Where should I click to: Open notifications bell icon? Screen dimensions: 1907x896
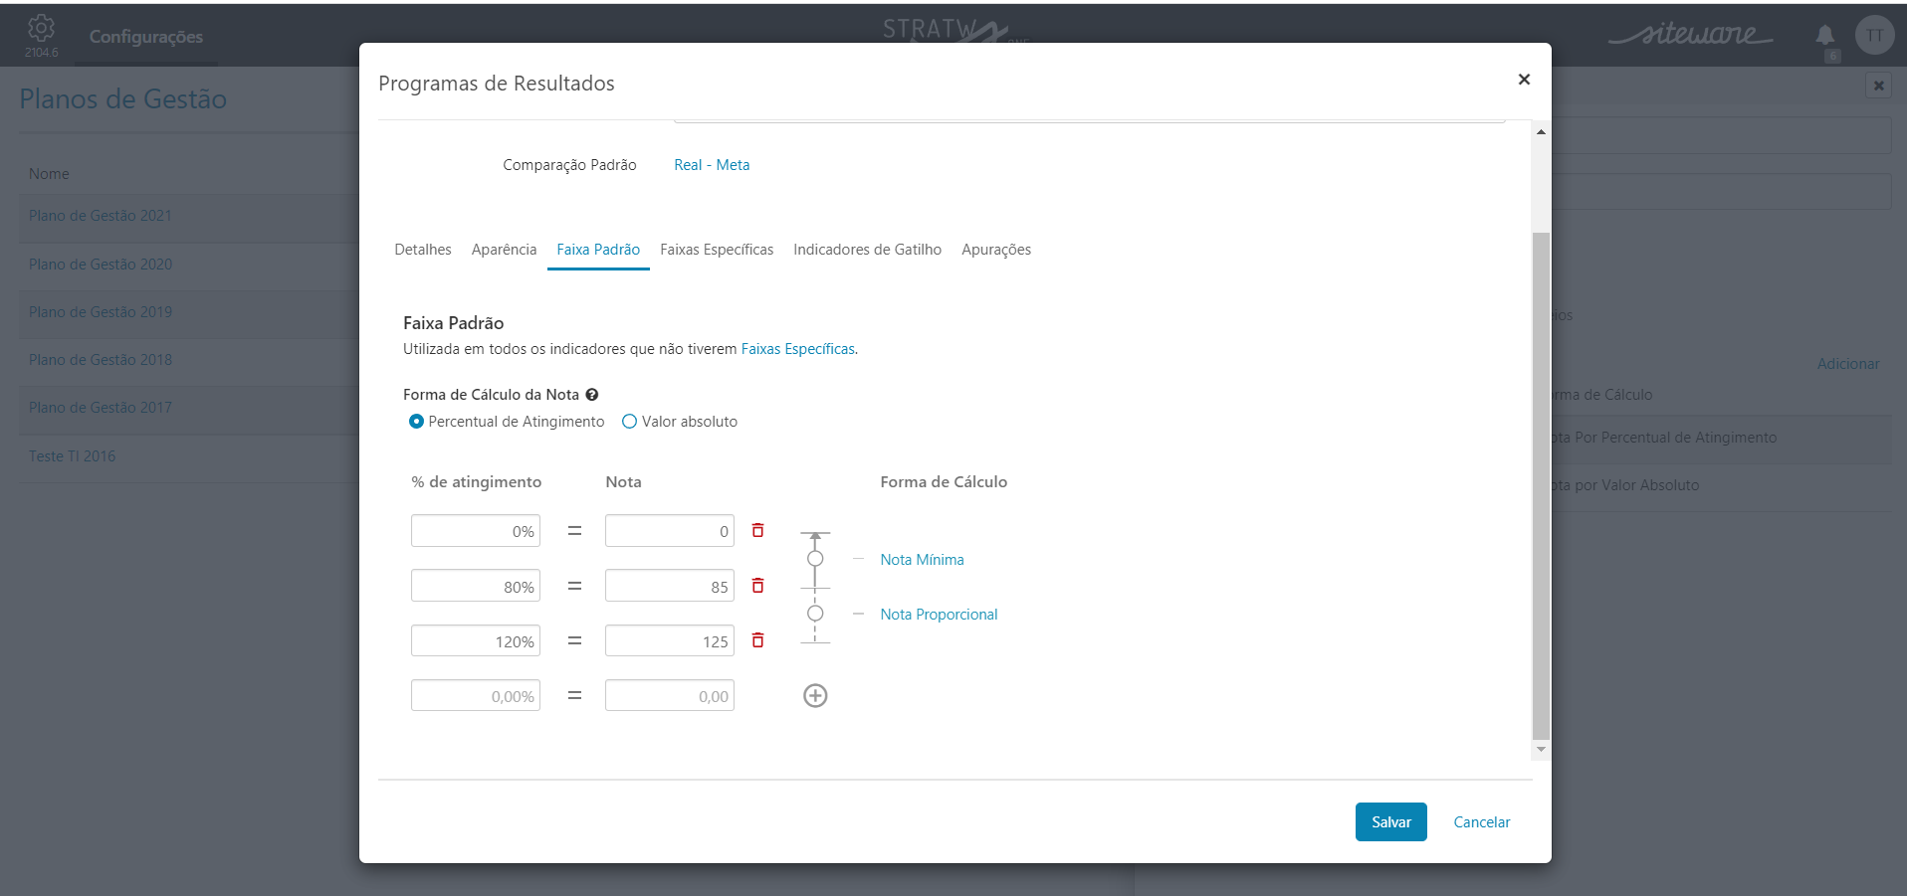1825,36
